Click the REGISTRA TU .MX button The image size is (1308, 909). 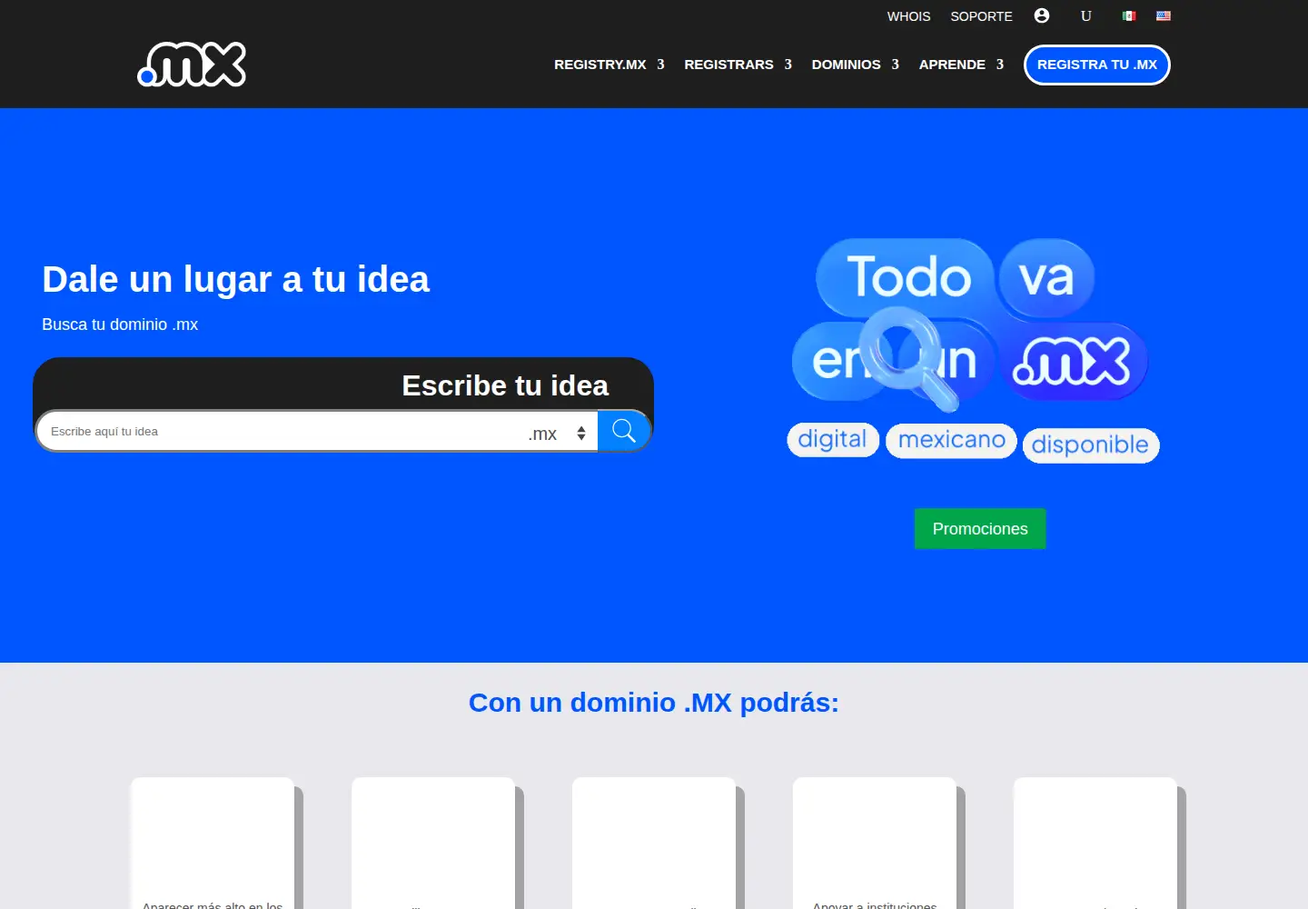pyautogui.click(x=1097, y=65)
